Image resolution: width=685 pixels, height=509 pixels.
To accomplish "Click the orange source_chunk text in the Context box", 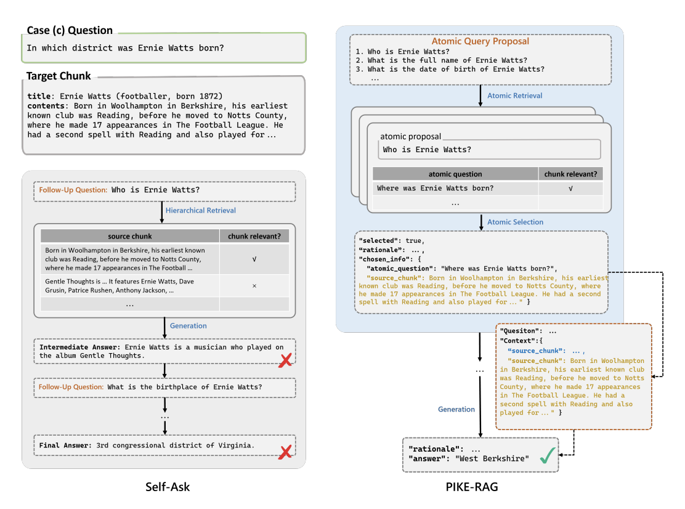I will pos(572,386).
